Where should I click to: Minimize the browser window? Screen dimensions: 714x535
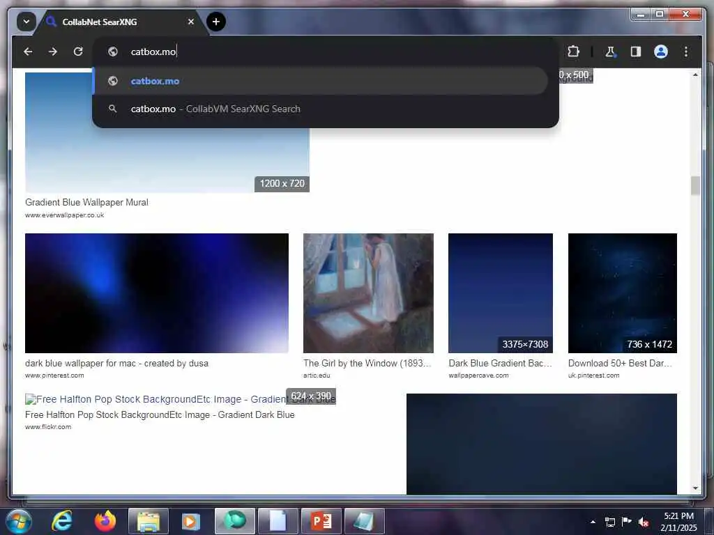point(641,15)
